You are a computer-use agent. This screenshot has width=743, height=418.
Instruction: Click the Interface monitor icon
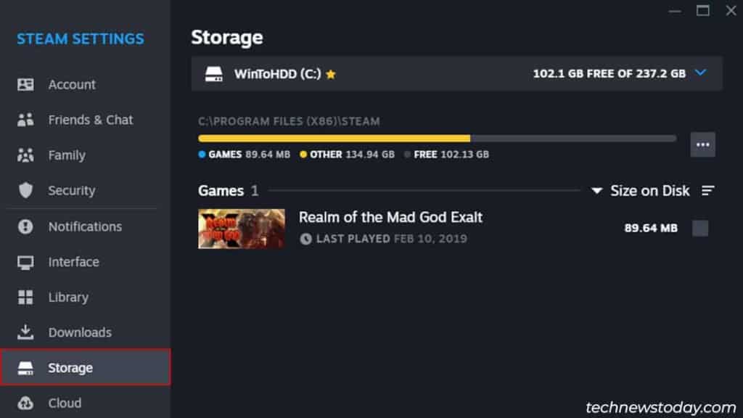click(26, 262)
